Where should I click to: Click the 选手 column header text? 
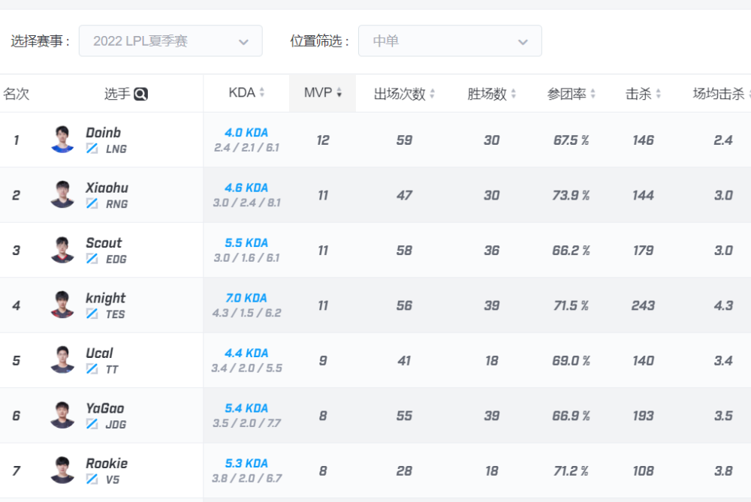coord(117,94)
